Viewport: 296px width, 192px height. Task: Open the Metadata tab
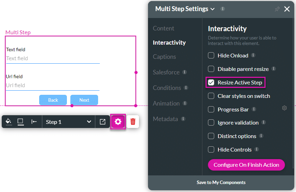165,119
